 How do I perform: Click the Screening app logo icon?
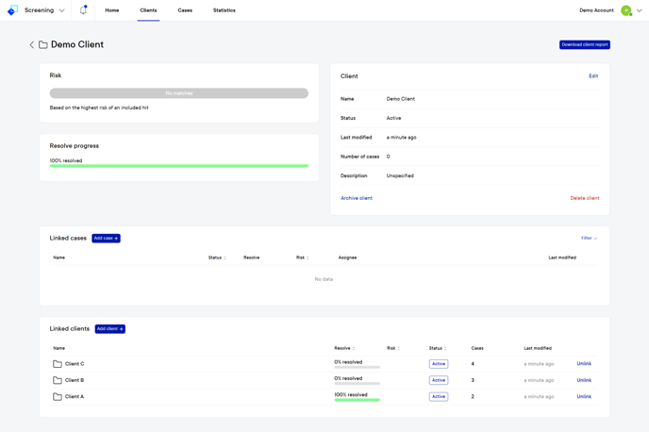[x=12, y=10]
